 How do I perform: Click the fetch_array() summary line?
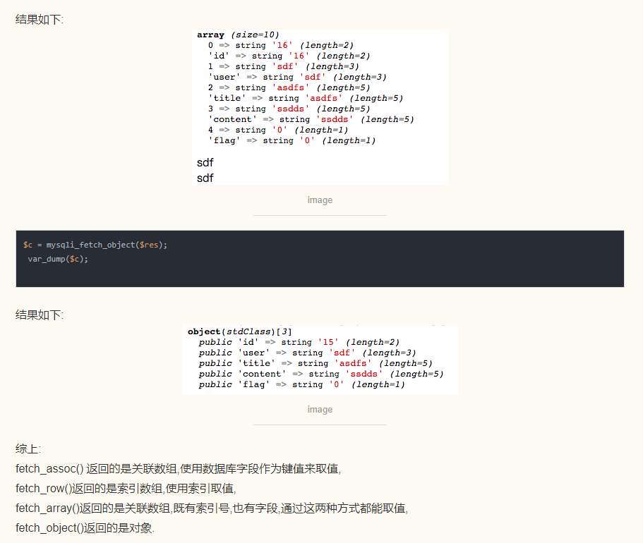[212, 508]
